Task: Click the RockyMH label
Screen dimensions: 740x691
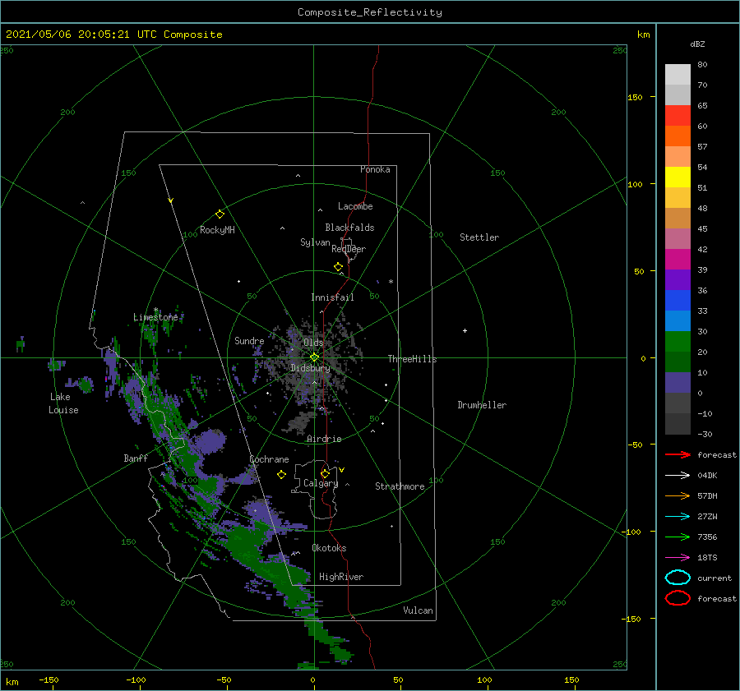Action: click(217, 230)
